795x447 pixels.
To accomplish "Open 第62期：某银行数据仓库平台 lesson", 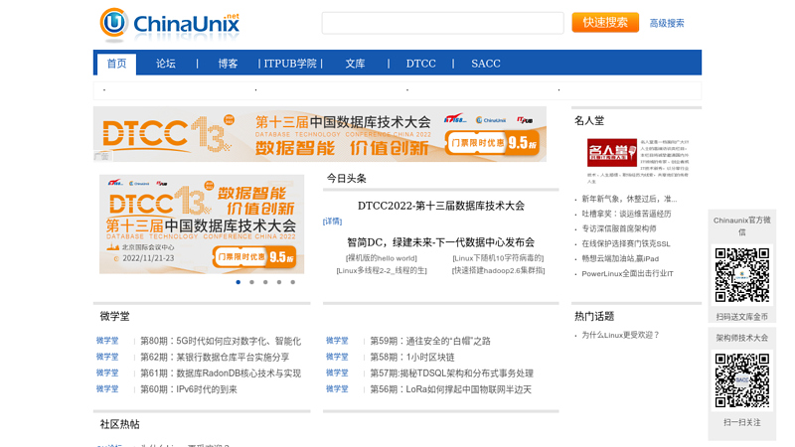I will pos(215,358).
